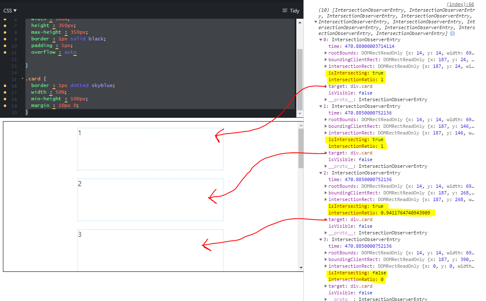Click lint warning dot on line 16
The image size is (486, 301).
coord(5,86)
